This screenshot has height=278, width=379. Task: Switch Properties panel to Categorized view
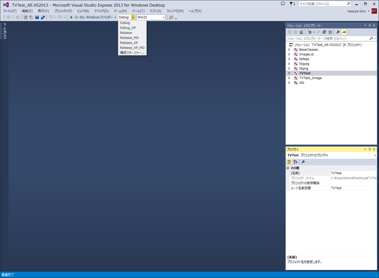click(289, 162)
